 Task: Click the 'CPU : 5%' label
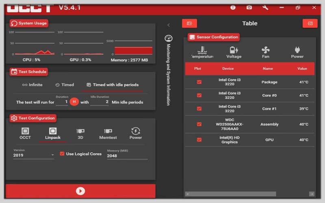pos(32,60)
